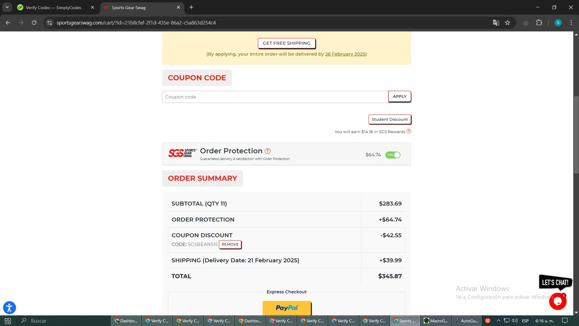This screenshot has height=326, width=579.
Task: Click the -$42.55 coupon discount value
Action: (391, 235)
